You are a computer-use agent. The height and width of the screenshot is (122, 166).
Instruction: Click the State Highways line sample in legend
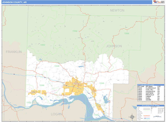coord(147,116)
